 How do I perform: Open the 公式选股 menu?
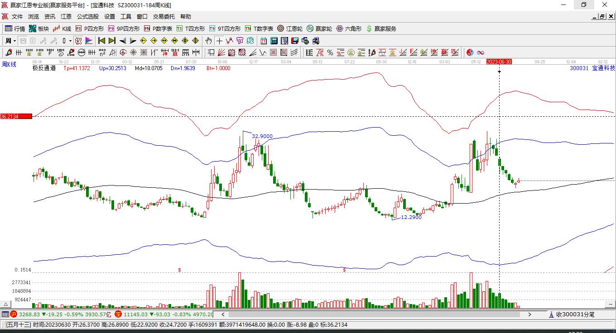(x=88, y=17)
